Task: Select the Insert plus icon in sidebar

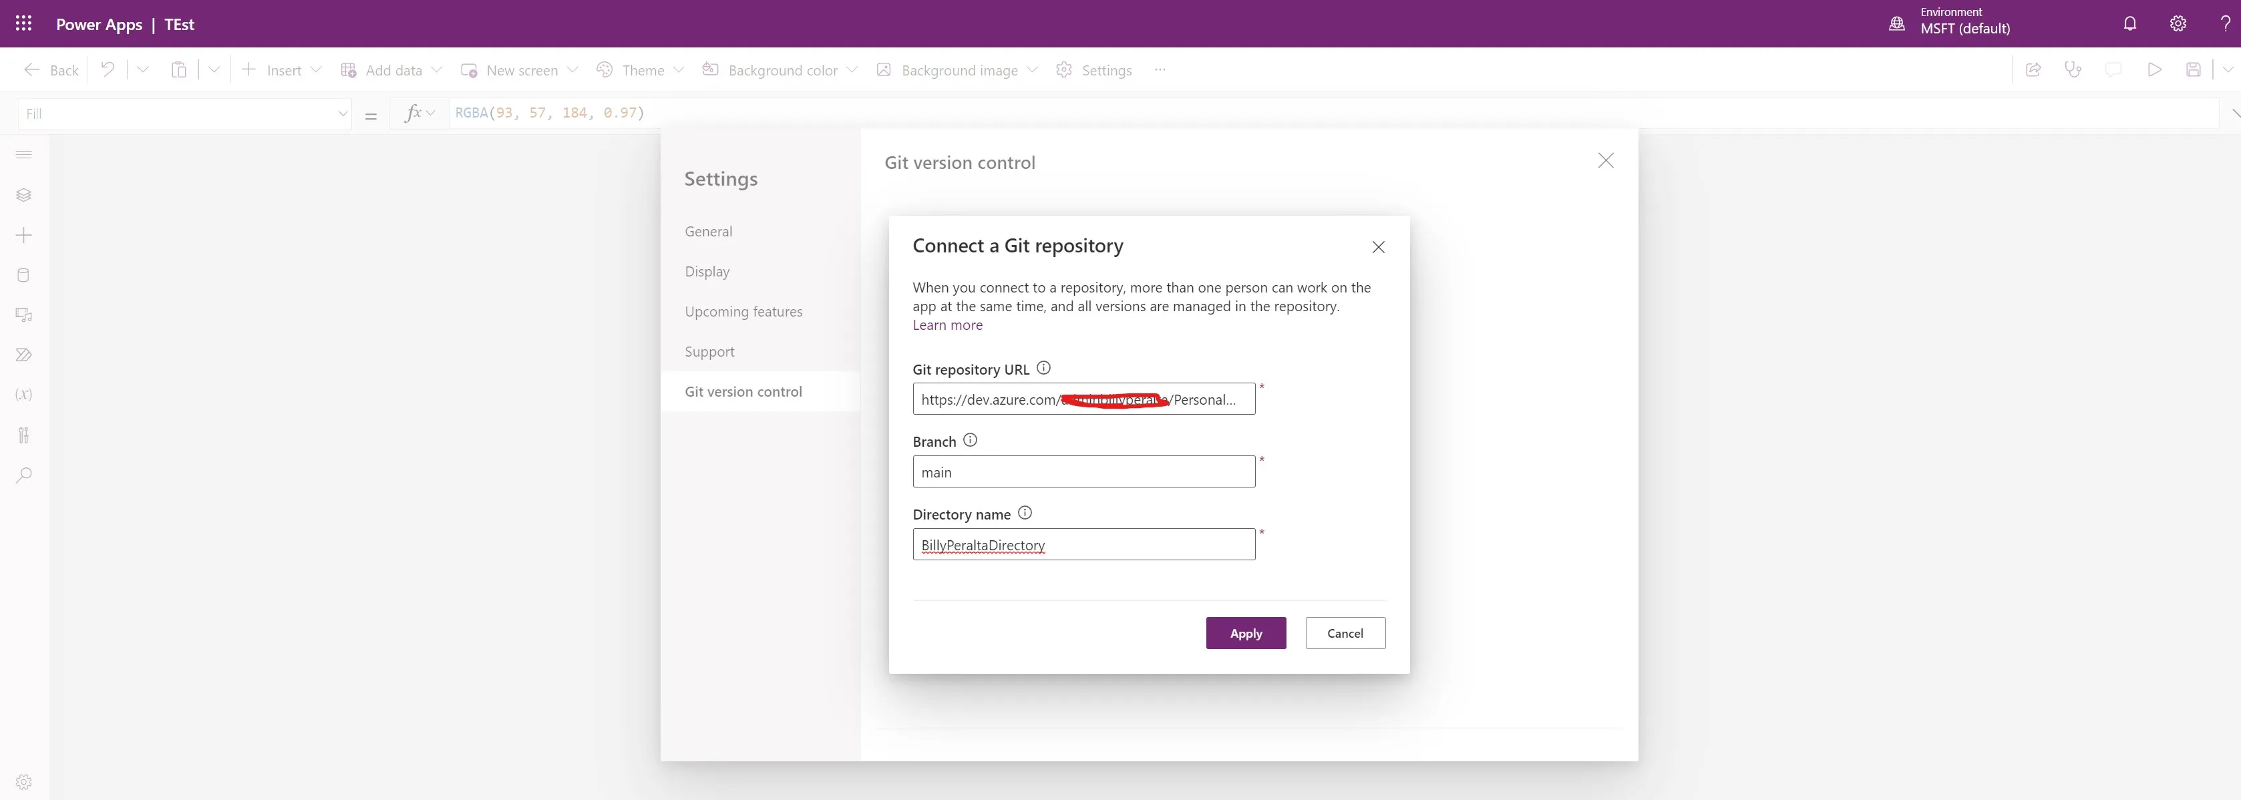Action: point(23,235)
